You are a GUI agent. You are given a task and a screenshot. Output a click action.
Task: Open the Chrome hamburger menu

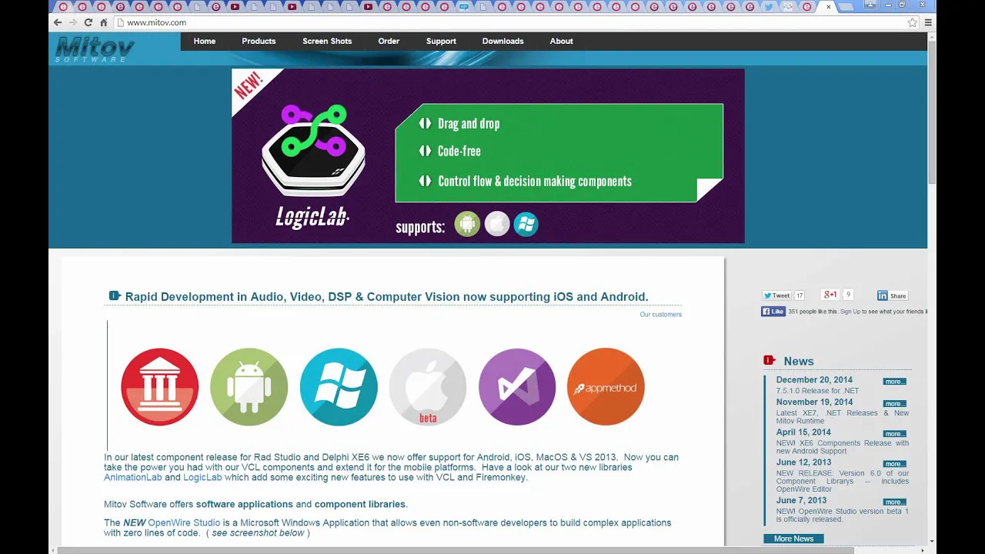(928, 22)
